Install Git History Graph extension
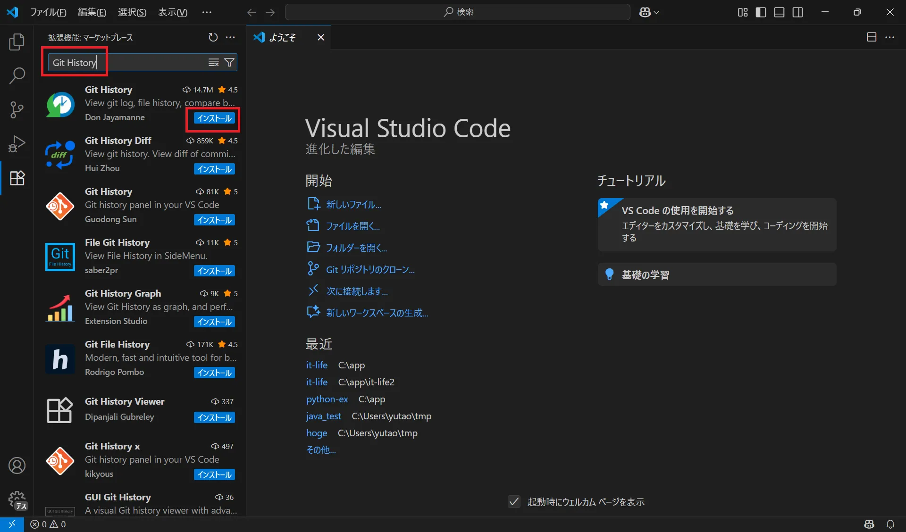This screenshot has height=532, width=906. [214, 322]
